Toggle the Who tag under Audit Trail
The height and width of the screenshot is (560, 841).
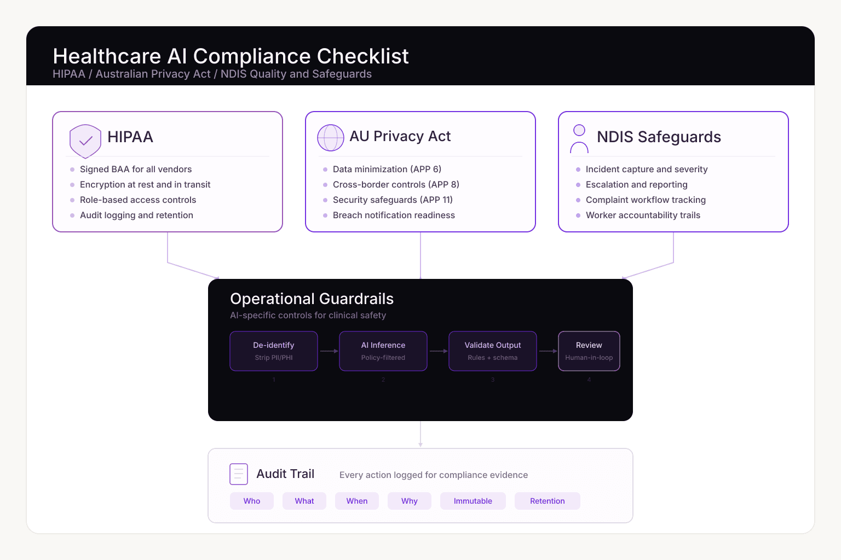251,501
